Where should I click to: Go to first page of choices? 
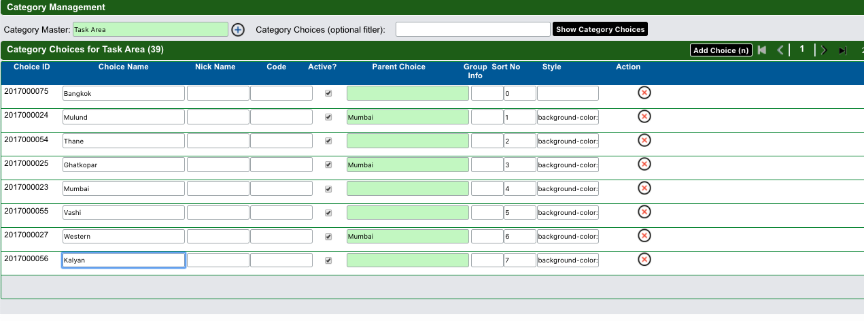click(762, 50)
